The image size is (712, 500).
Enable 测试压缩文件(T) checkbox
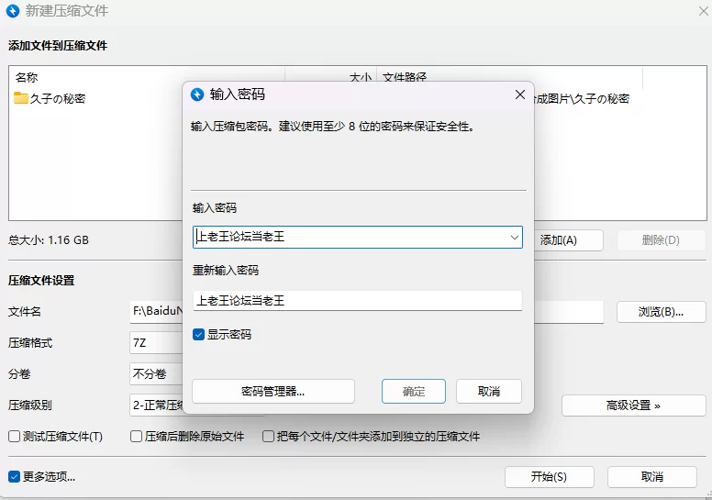pos(14,437)
